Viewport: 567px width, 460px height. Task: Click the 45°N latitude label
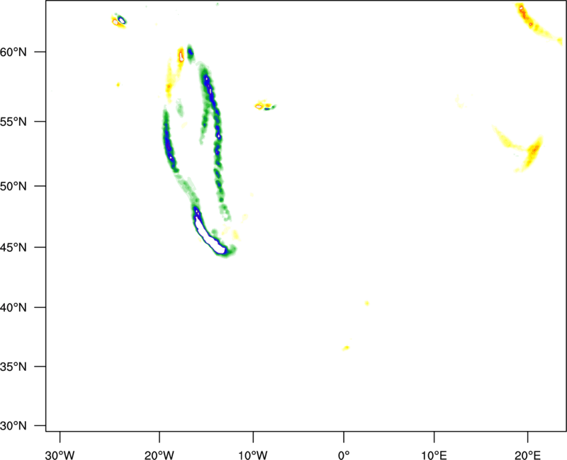[x=13, y=247]
